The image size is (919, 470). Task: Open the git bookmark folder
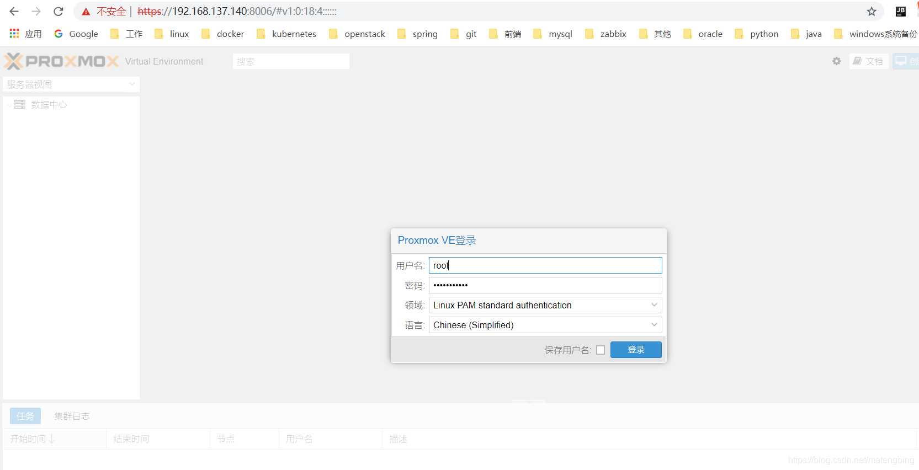[x=464, y=34]
